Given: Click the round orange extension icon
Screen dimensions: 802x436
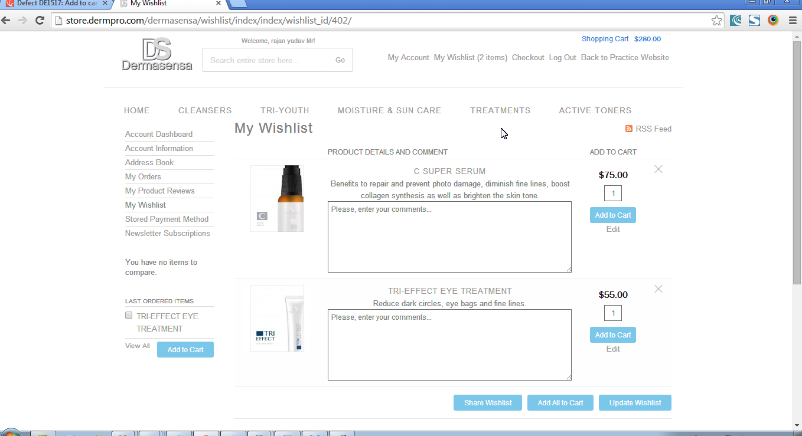Looking at the screenshot, I should (773, 21).
